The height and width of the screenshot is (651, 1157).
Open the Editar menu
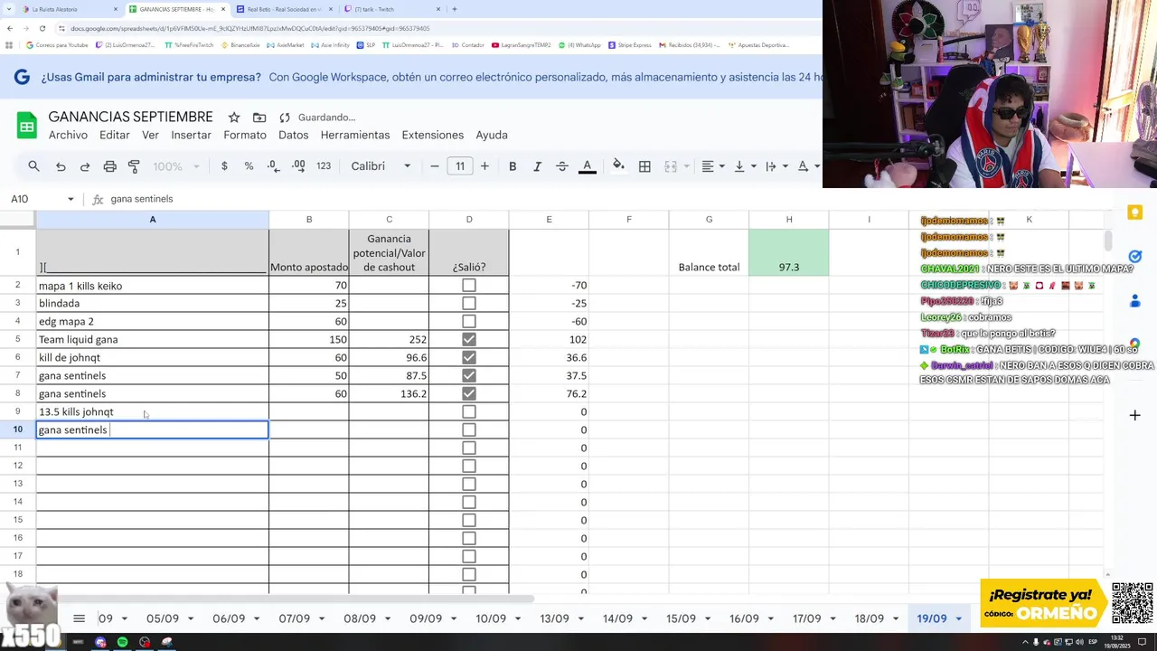tap(114, 135)
